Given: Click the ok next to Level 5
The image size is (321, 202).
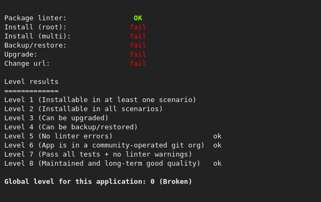Looking at the screenshot, I should [217, 136].
